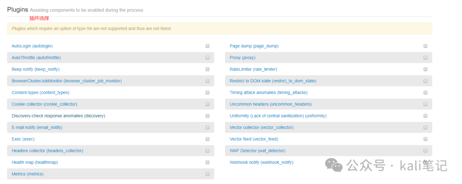Enable the Cookie collector checkbox
462x184 pixels.
click(207, 104)
